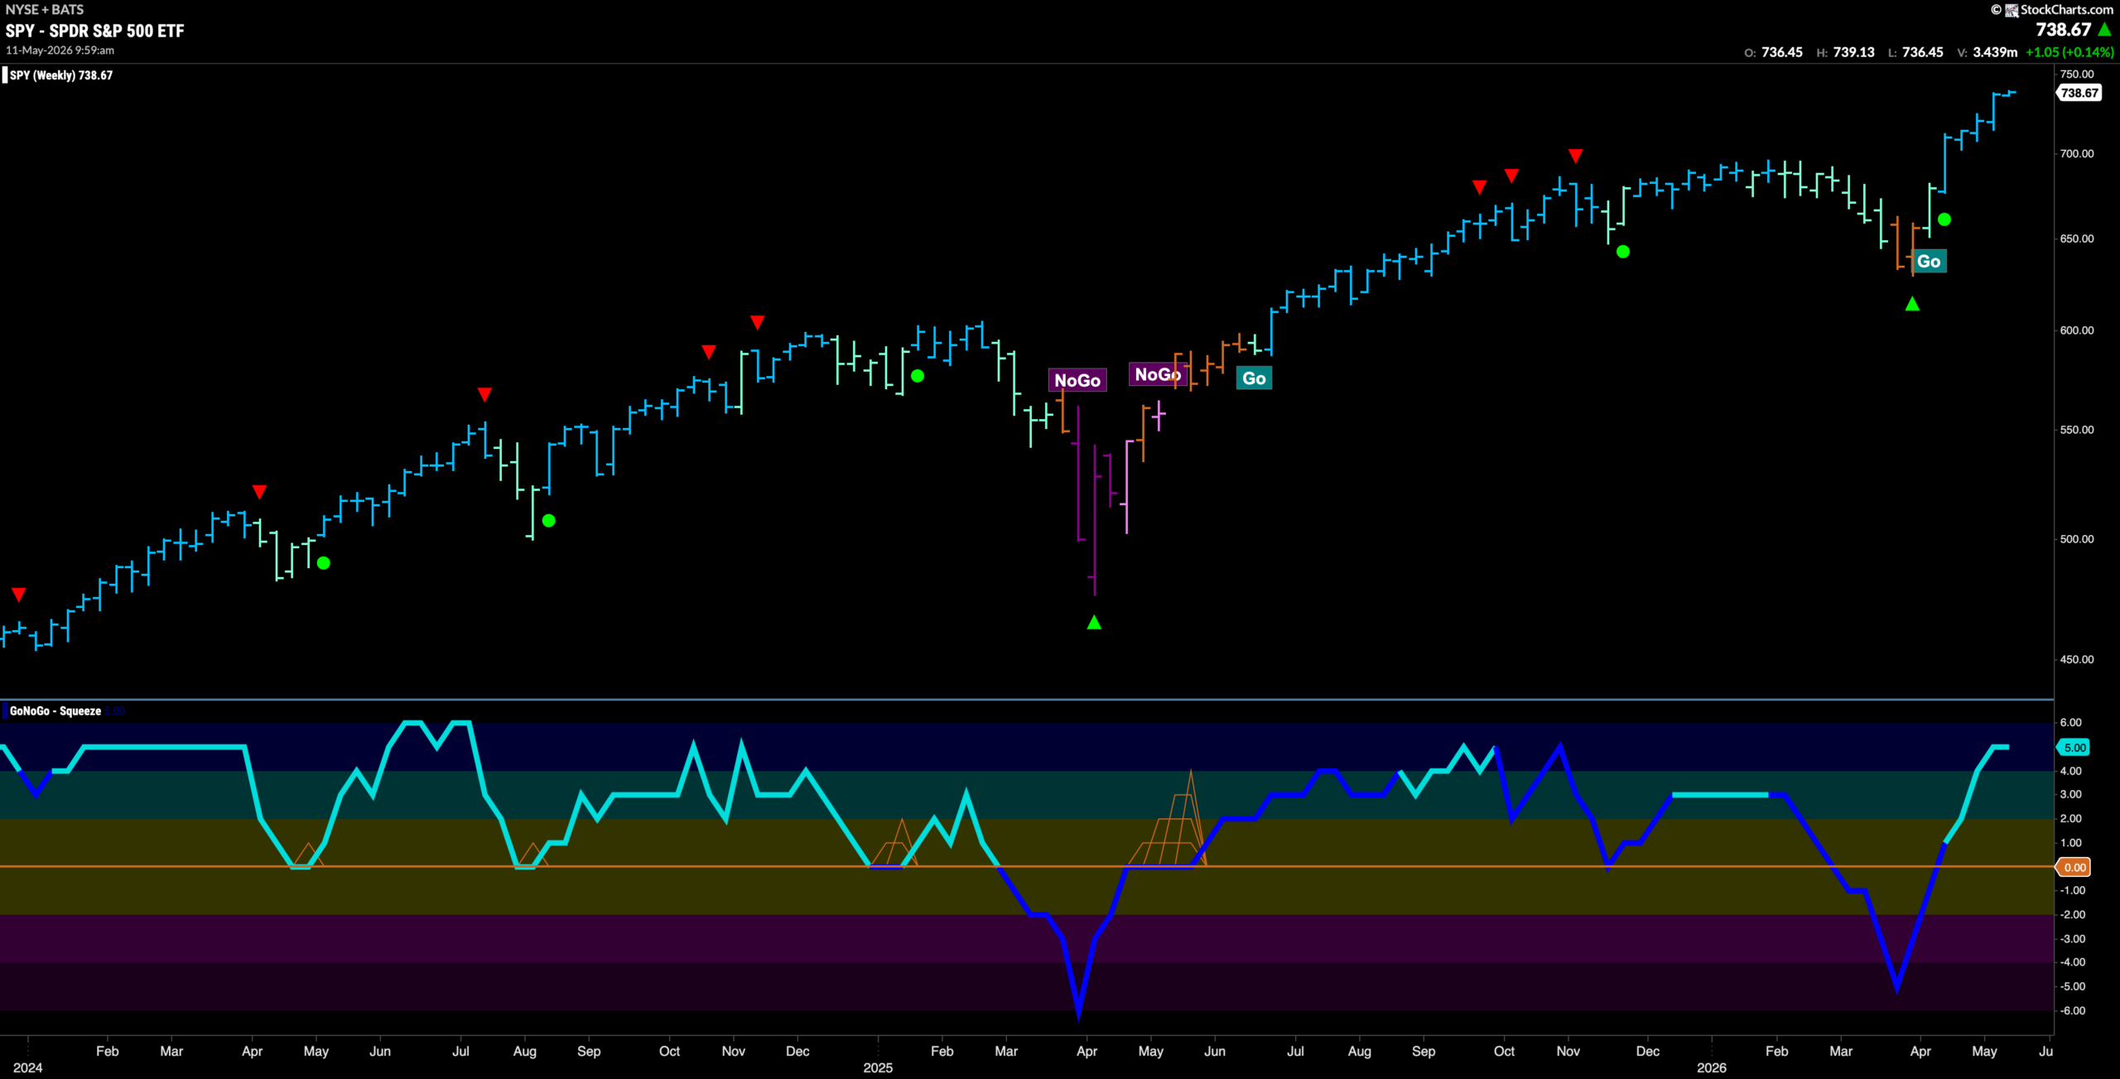Click the red down triangle near early October 2025
2120x1079 pixels.
point(1511,176)
